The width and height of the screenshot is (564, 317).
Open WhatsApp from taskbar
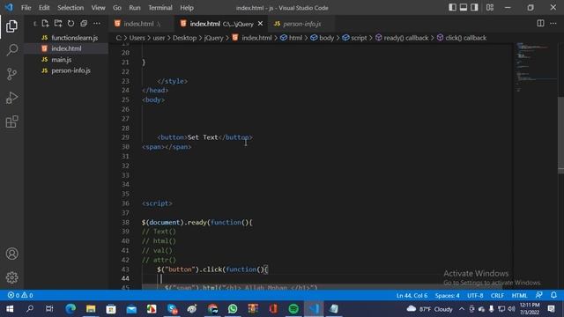coord(233,309)
